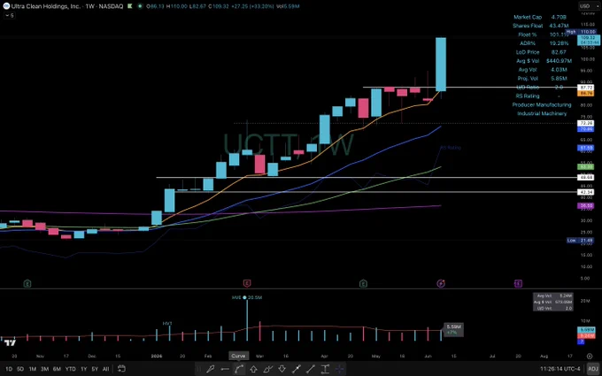Image resolution: width=602 pixels, height=376 pixels.
Task: Click the white 87.72 price line label
Action: 585,88
